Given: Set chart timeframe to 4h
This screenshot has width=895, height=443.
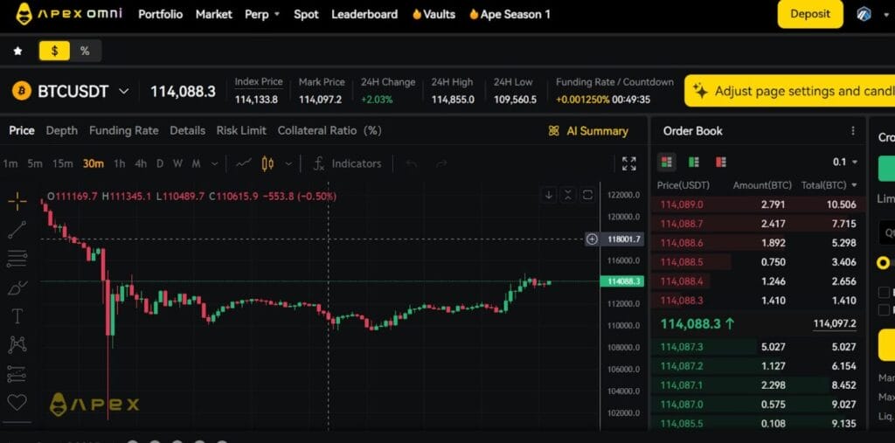Looking at the screenshot, I should point(141,164).
